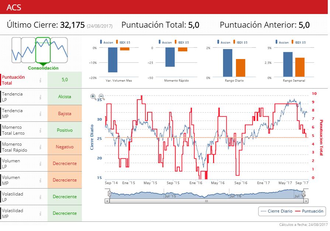Click navigator left range handle
This screenshot has width=330, height=231.
[109, 193]
